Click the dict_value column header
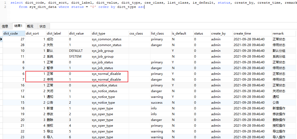 click(80, 34)
